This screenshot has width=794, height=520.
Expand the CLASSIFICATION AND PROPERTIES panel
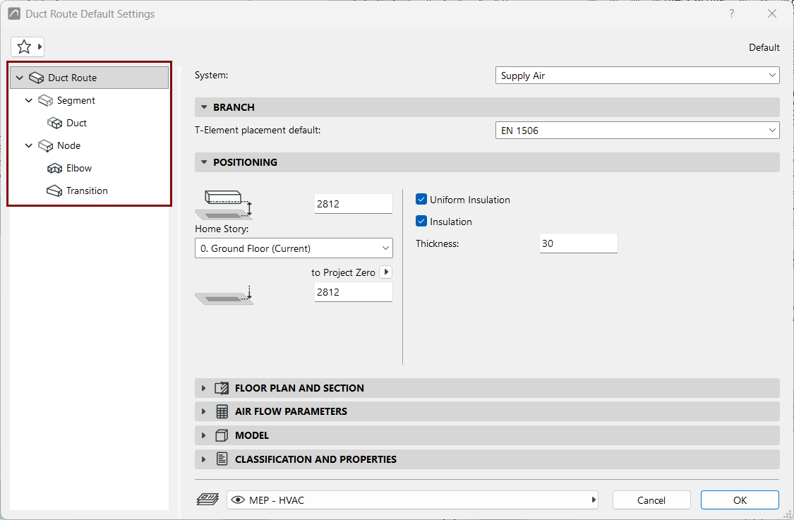click(203, 459)
